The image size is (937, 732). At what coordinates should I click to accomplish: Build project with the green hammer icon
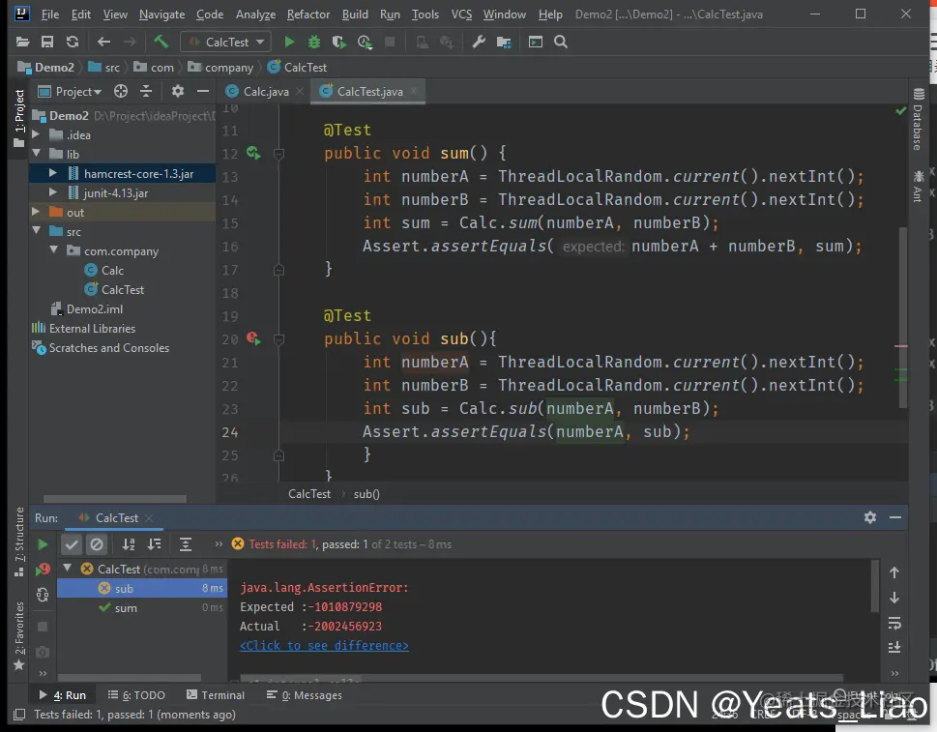[161, 42]
